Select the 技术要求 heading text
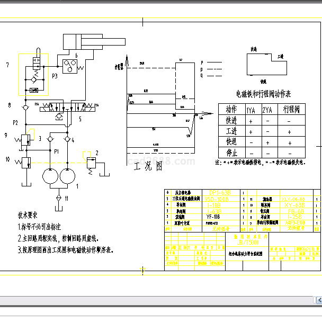This screenshot has height=322, width=322. click(28, 215)
